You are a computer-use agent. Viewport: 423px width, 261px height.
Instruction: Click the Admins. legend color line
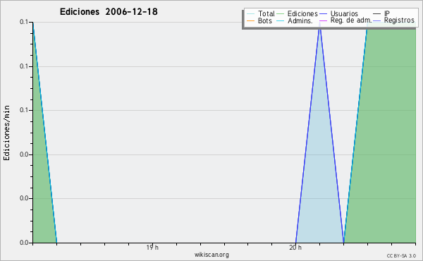tap(281, 20)
